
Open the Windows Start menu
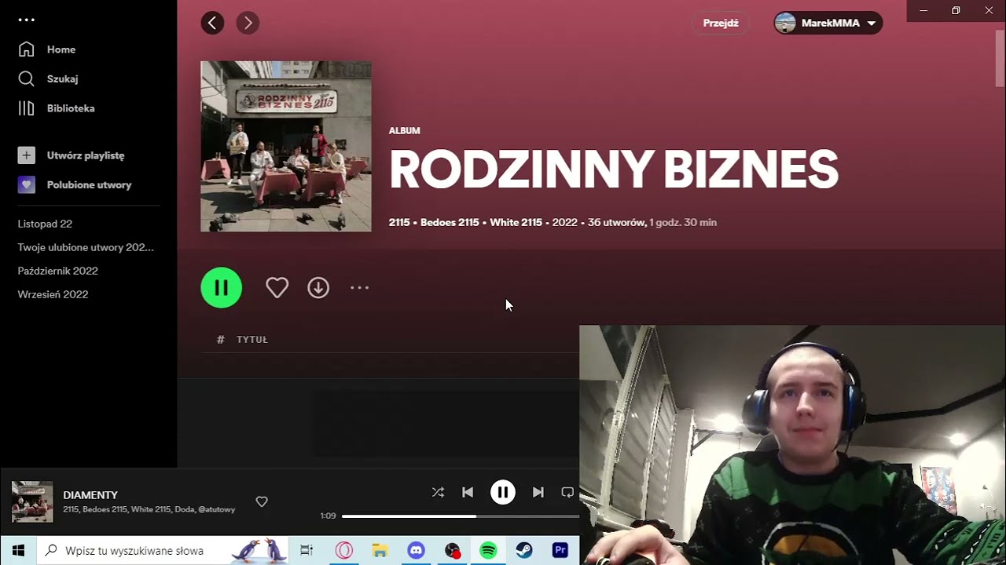click(x=18, y=550)
